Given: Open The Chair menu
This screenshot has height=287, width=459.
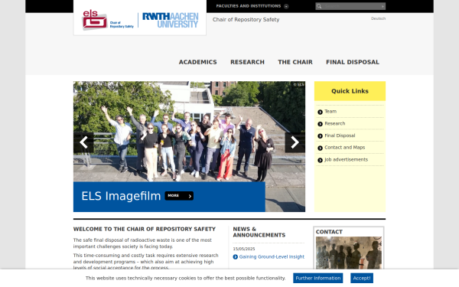Looking at the screenshot, I should click(295, 62).
